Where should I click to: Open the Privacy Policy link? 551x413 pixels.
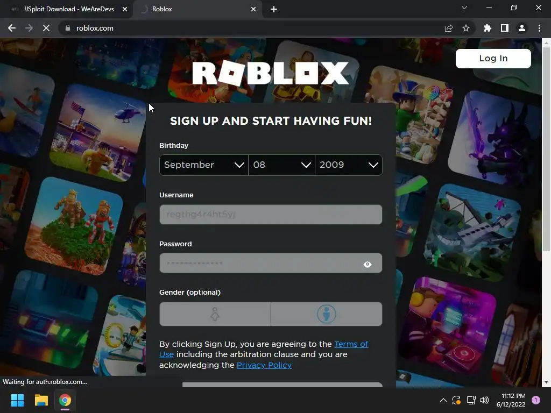264,365
